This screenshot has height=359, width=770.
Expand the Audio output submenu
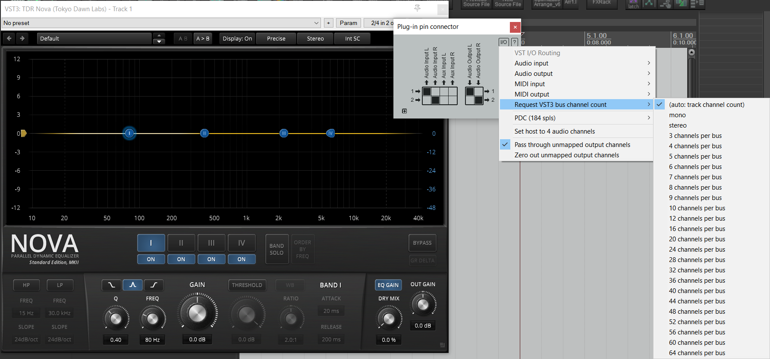(577, 73)
